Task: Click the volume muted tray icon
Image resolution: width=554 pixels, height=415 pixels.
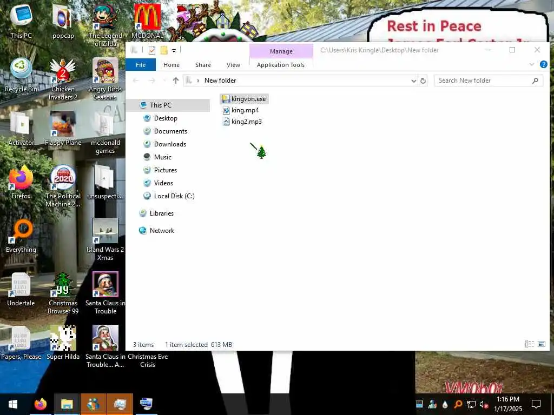Action: pyautogui.click(x=484, y=404)
